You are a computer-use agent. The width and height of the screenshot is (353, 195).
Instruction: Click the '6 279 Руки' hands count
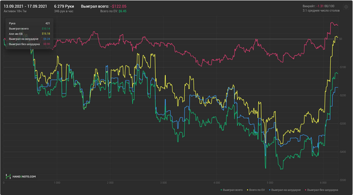[x=64, y=6]
